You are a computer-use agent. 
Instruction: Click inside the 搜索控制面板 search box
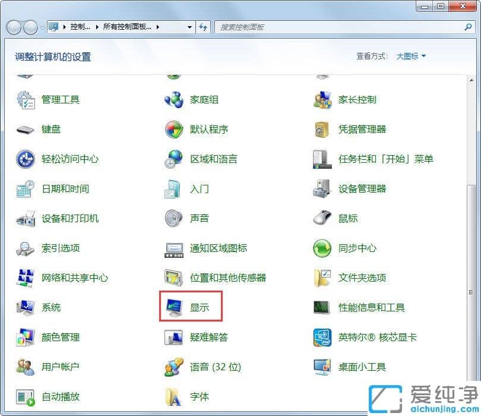[297, 27]
